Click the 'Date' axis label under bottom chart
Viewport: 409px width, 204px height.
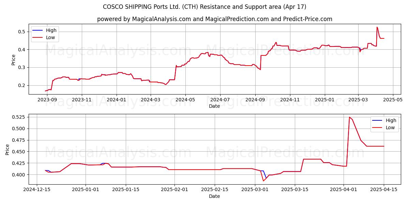214,196
